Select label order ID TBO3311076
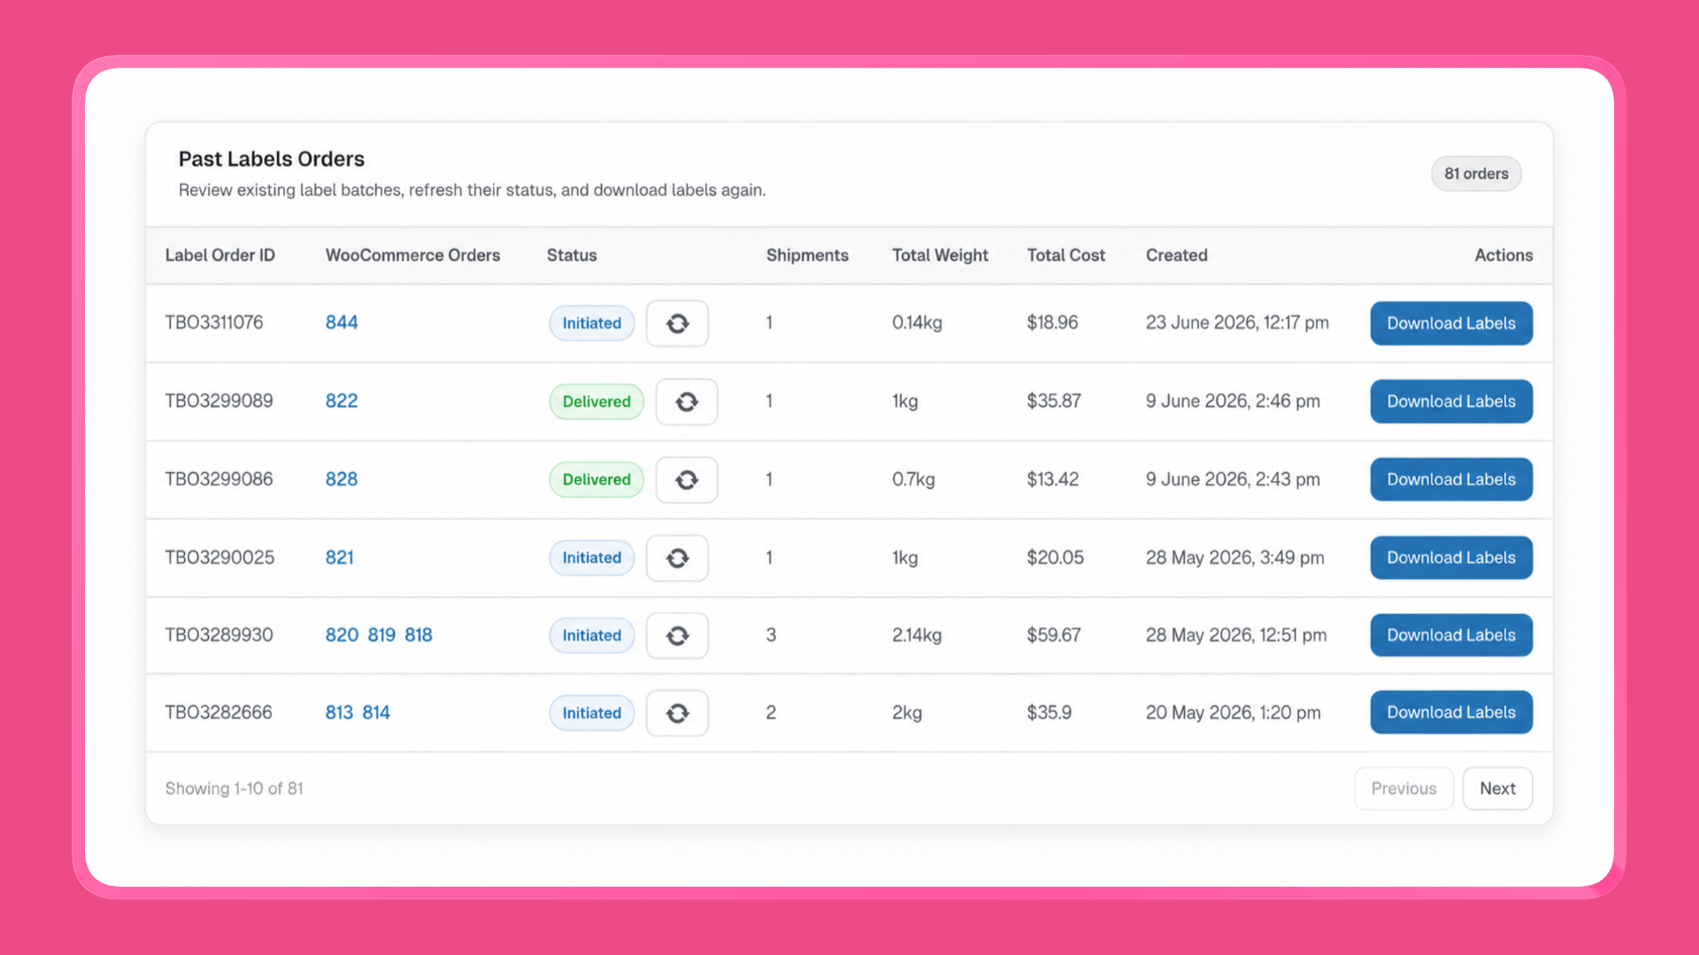Screen dimensions: 1699x955 click(x=214, y=323)
